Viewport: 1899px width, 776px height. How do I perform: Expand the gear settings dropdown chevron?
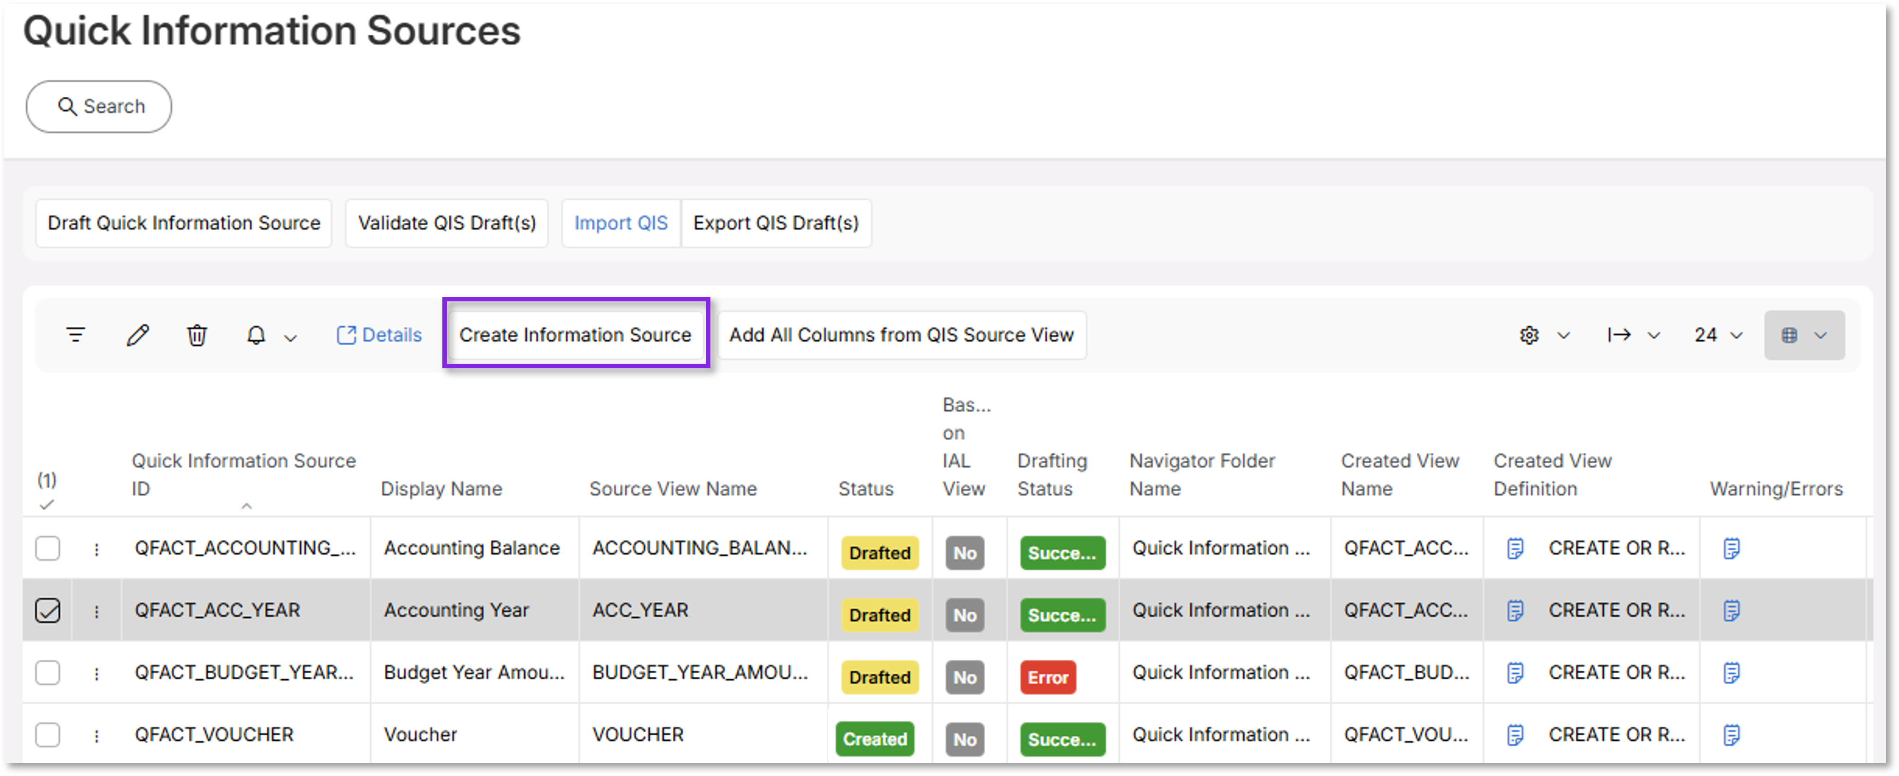(x=1563, y=335)
